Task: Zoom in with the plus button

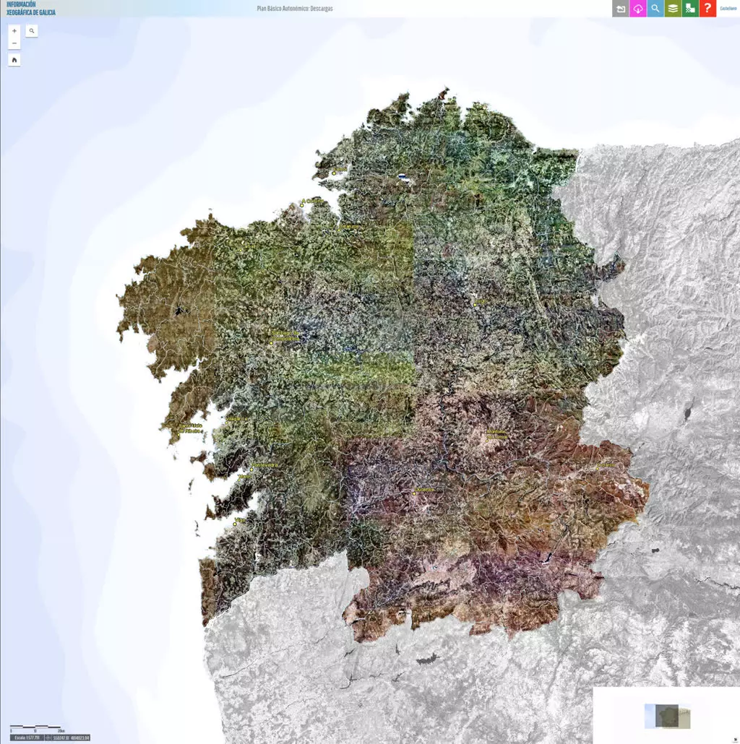Action: click(14, 31)
